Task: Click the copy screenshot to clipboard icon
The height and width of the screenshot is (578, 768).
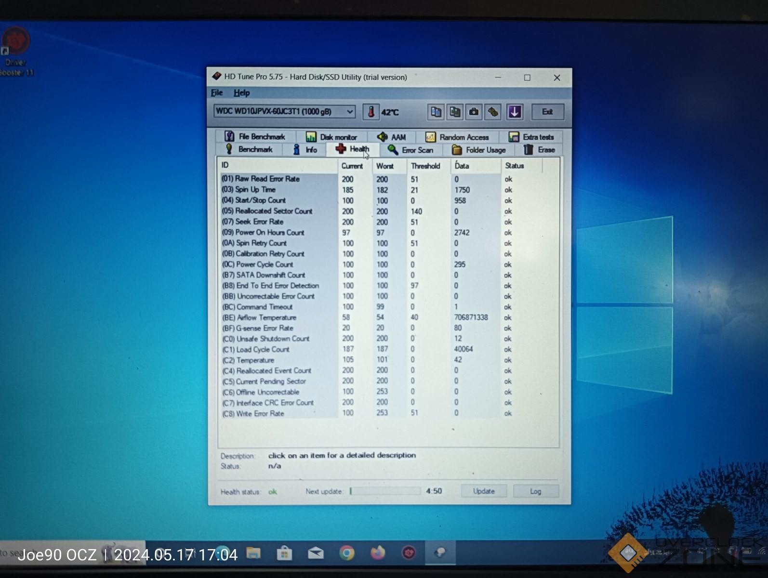Action: pyautogui.click(x=455, y=112)
